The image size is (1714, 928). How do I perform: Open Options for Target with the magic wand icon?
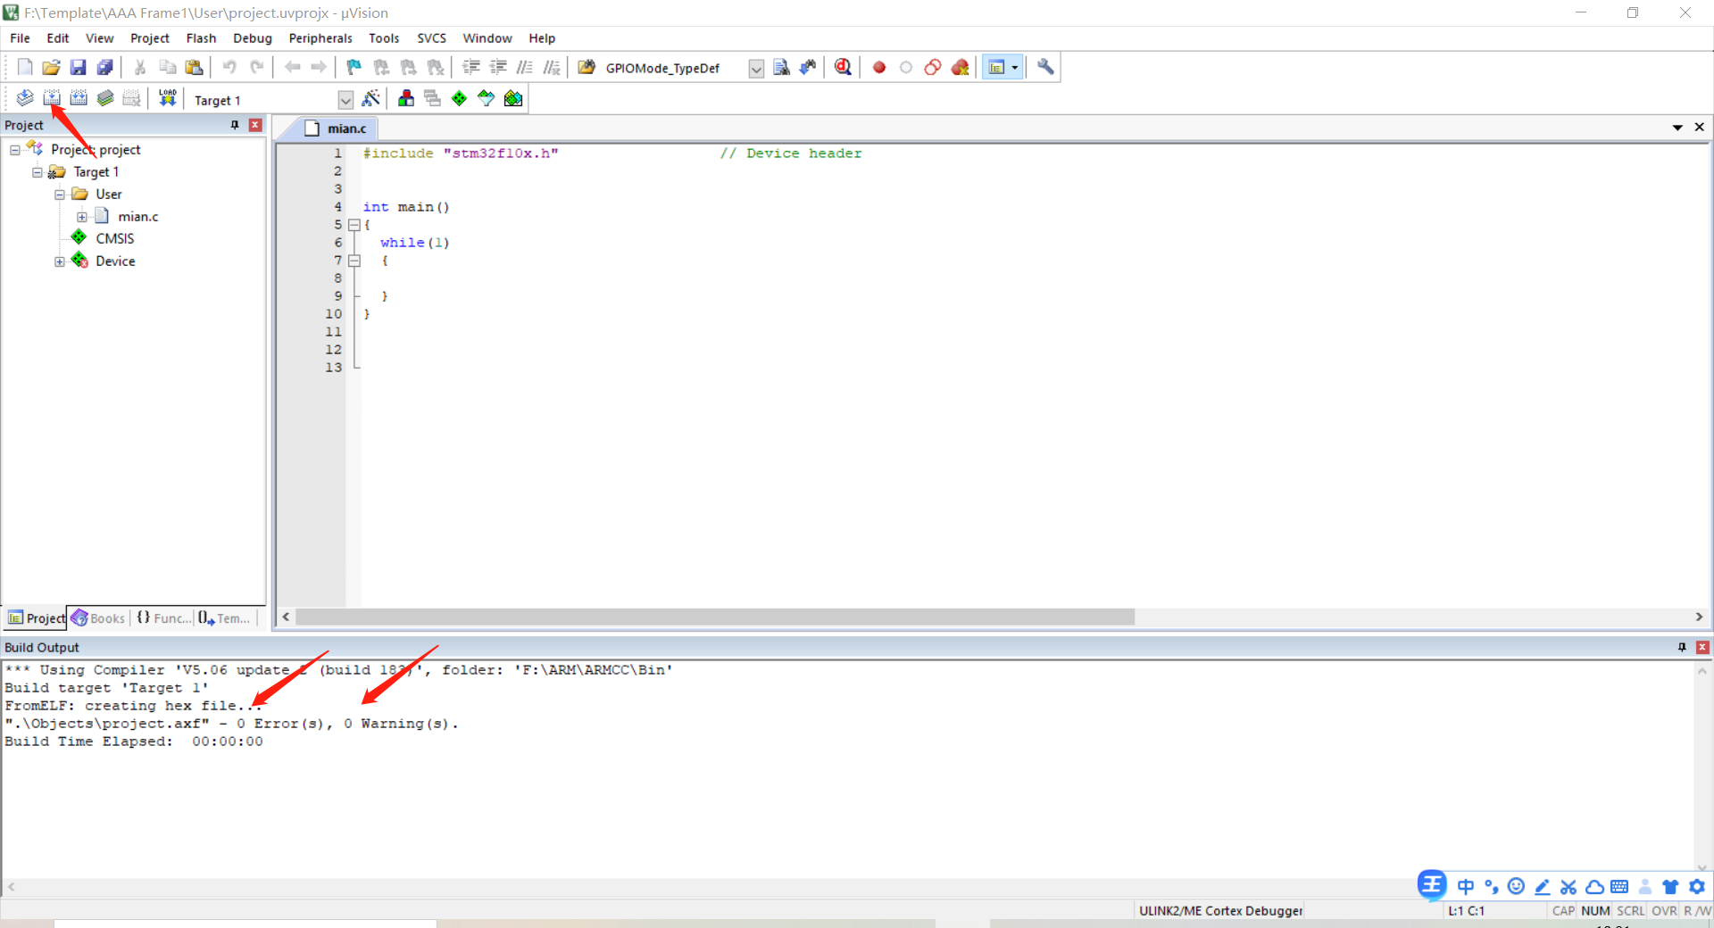(x=371, y=98)
